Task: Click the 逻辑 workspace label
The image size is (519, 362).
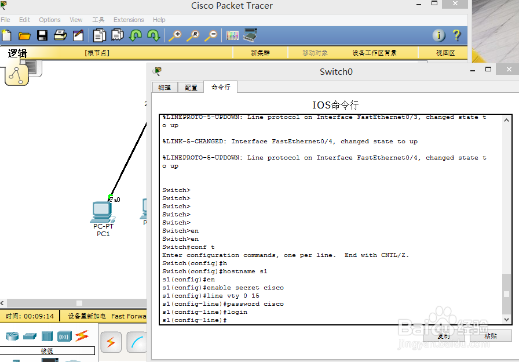Action: 17,53
